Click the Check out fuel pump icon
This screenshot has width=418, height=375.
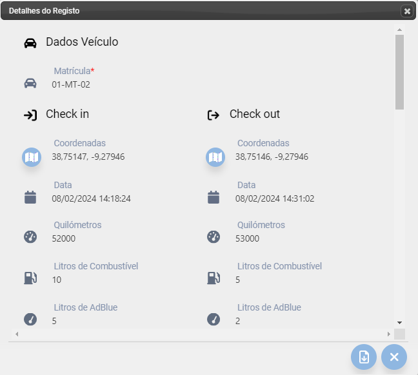(x=214, y=278)
